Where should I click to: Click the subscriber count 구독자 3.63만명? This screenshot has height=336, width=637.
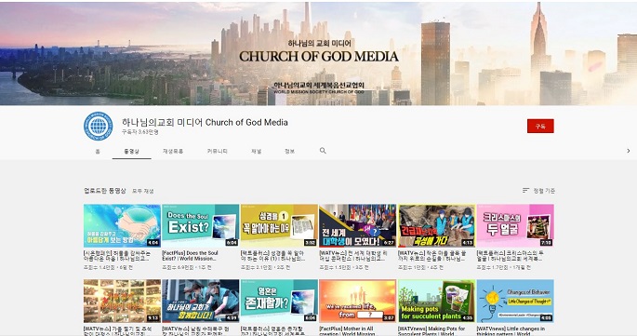(140, 132)
